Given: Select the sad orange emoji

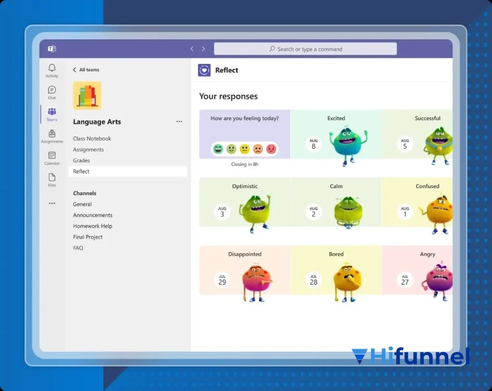Looking at the screenshot, I should point(258,149).
